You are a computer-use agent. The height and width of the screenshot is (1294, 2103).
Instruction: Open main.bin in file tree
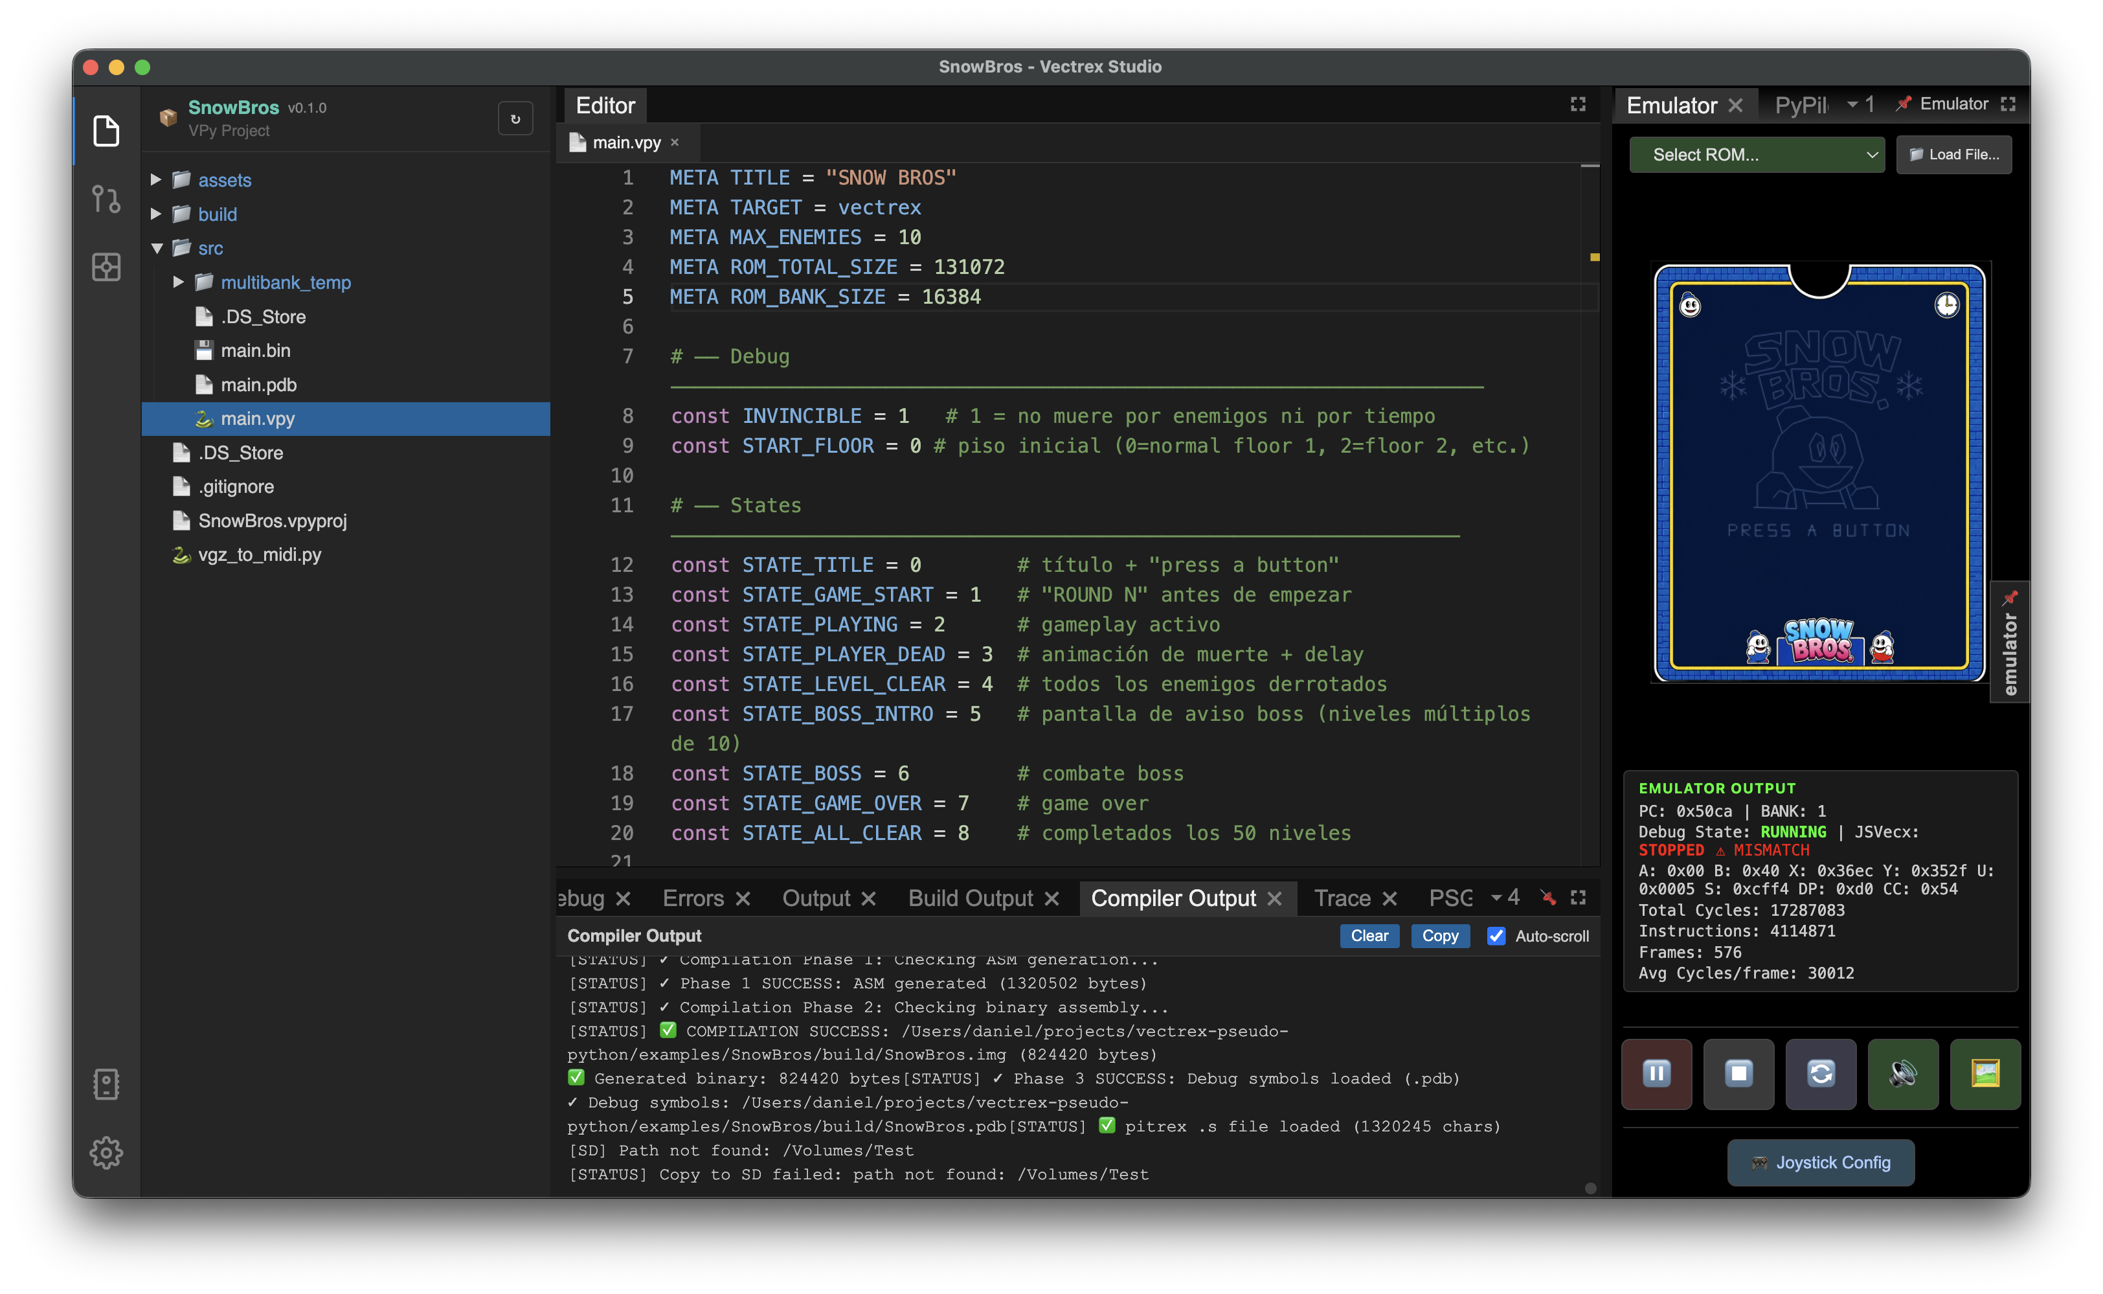click(255, 350)
